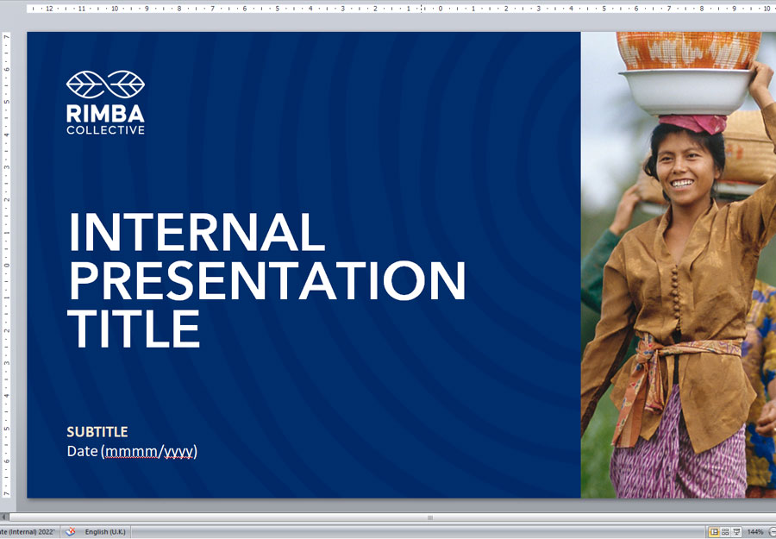Switch to Slide Sorter view
Screen dimensions: 776x539
[x=725, y=531]
